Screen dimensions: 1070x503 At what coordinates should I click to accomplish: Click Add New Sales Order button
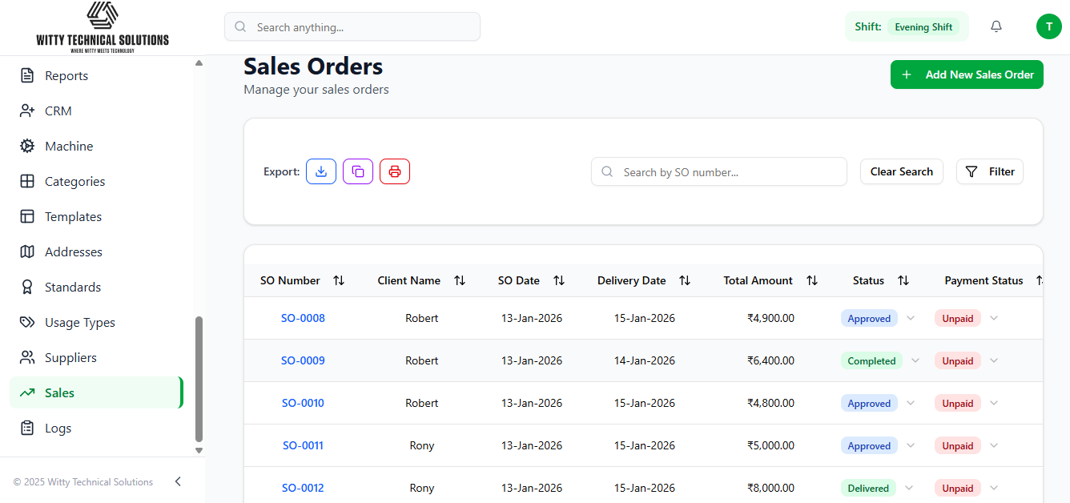[967, 74]
